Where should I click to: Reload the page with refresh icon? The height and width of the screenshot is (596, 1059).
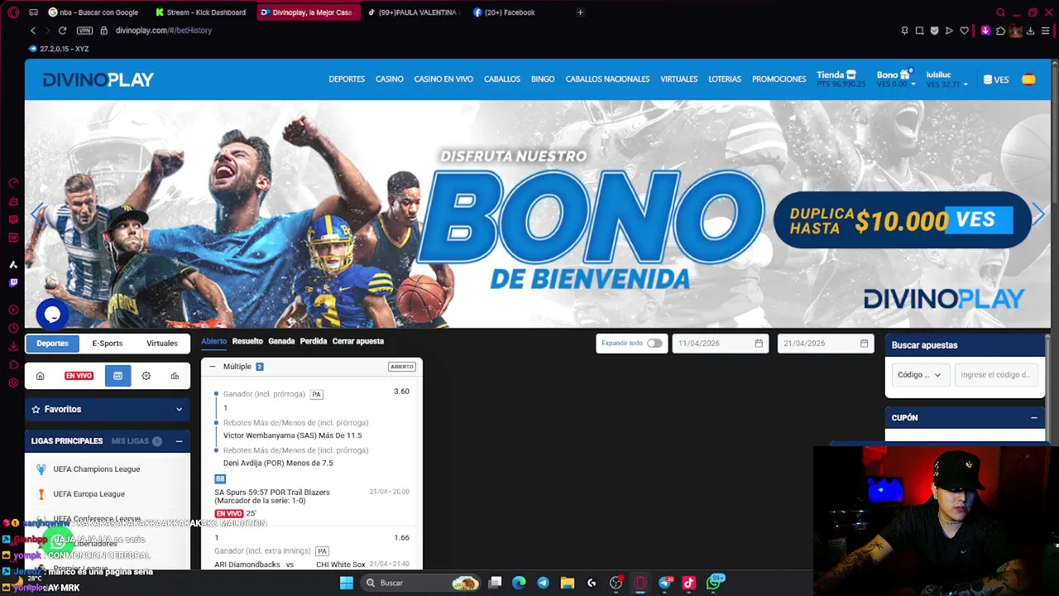pos(62,31)
